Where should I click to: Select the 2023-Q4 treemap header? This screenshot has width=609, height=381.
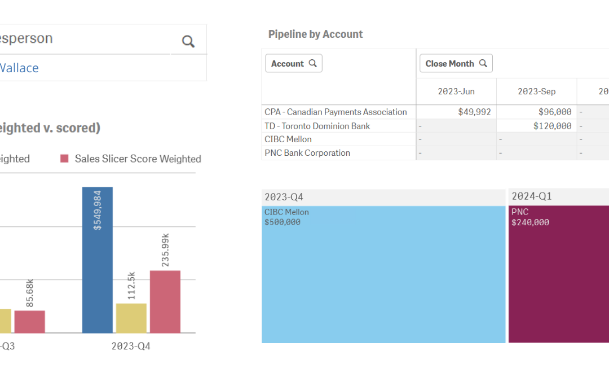pyautogui.click(x=384, y=197)
